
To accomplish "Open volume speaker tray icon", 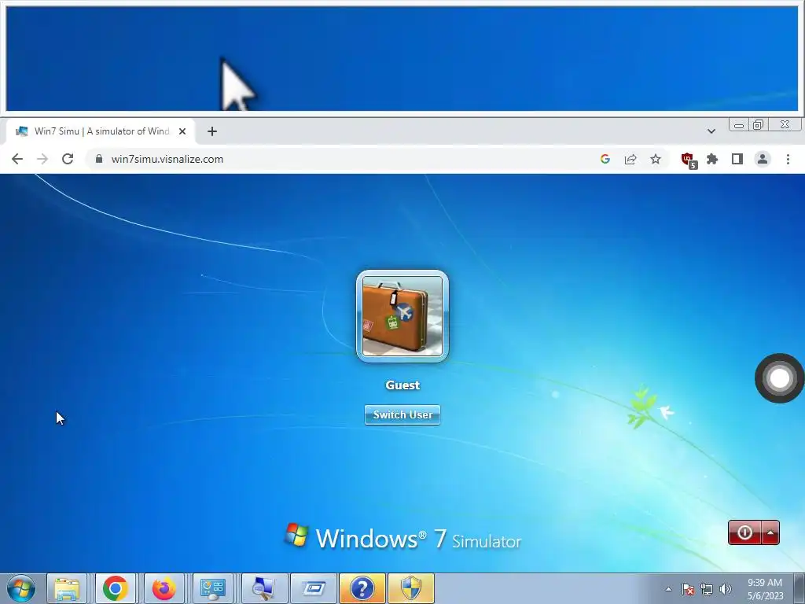I will (726, 589).
